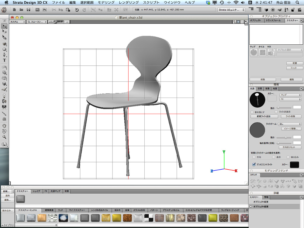
Task: Select the light bulb light tool
Action: (x=4, y=96)
